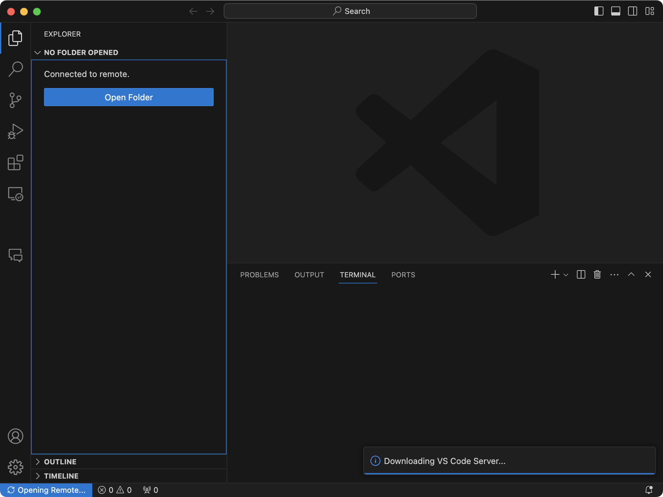Open the Search view in activity bar
Viewport: 663px width, 497px height.
click(x=15, y=69)
